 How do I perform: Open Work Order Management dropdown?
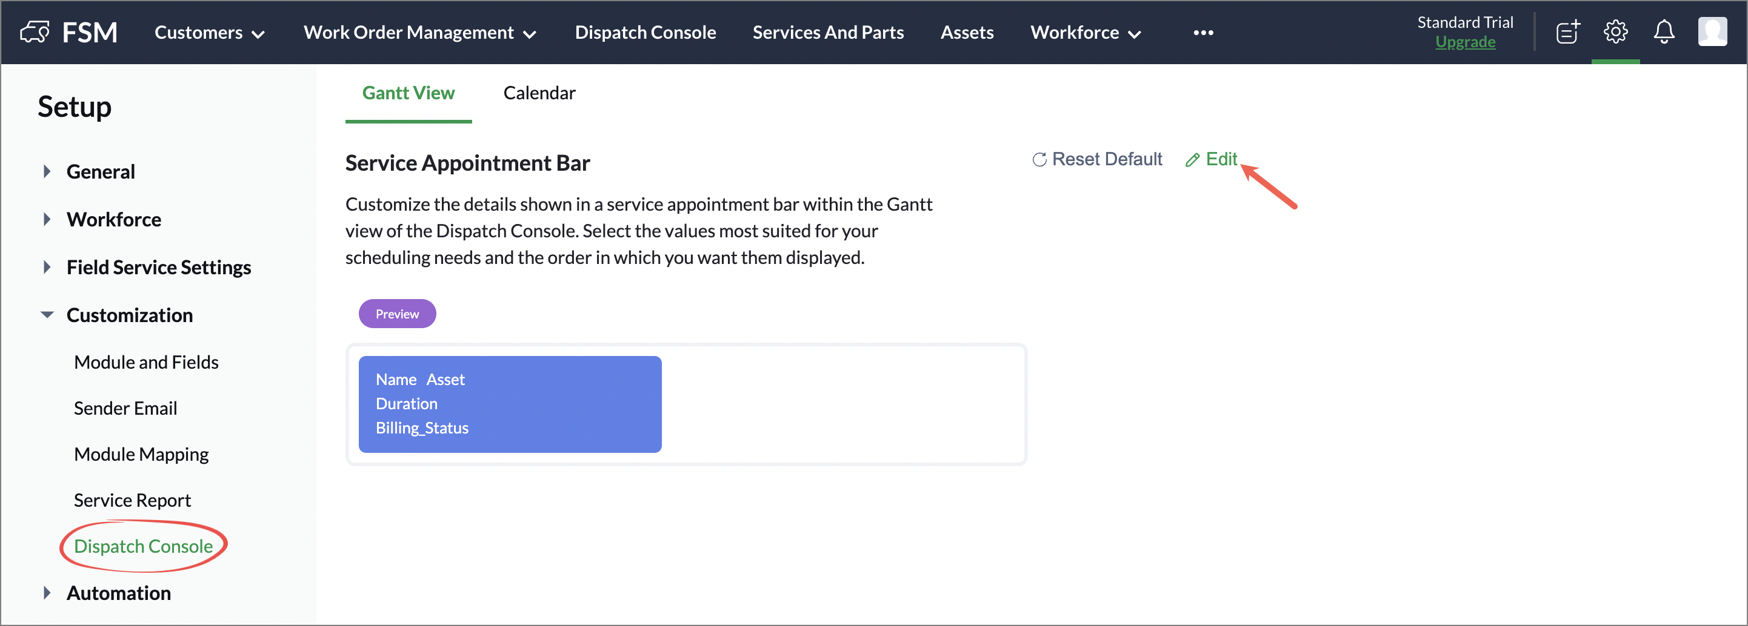coord(419,33)
